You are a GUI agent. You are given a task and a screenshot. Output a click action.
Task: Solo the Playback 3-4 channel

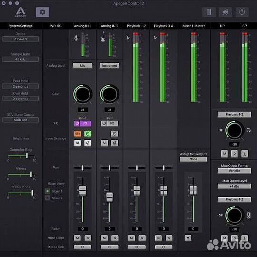(169, 238)
